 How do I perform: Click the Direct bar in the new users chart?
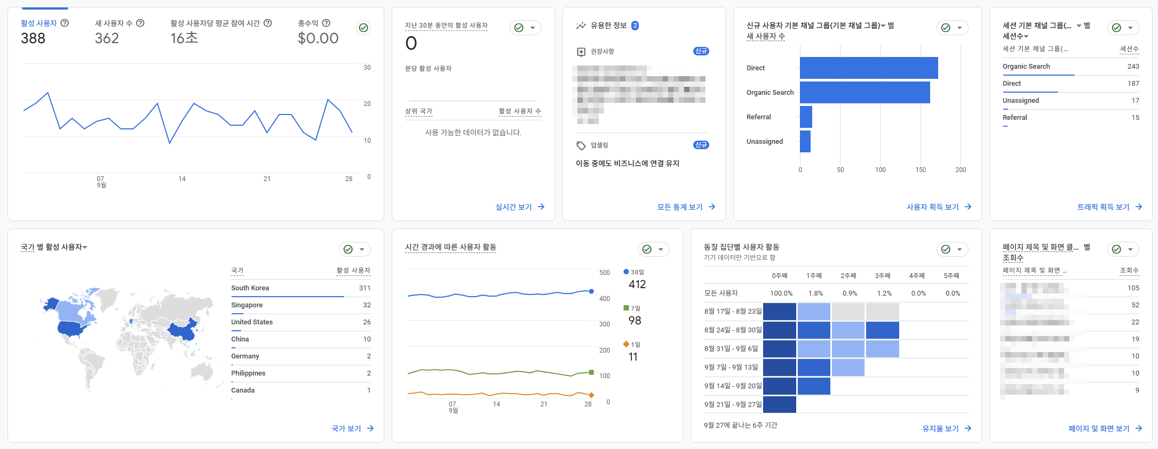[869, 68]
